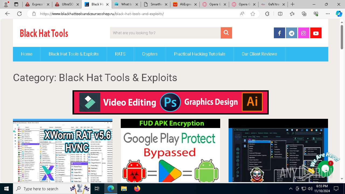Open the Instagram social icon
Viewport: 345px width, 194px height.
[304, 33]
